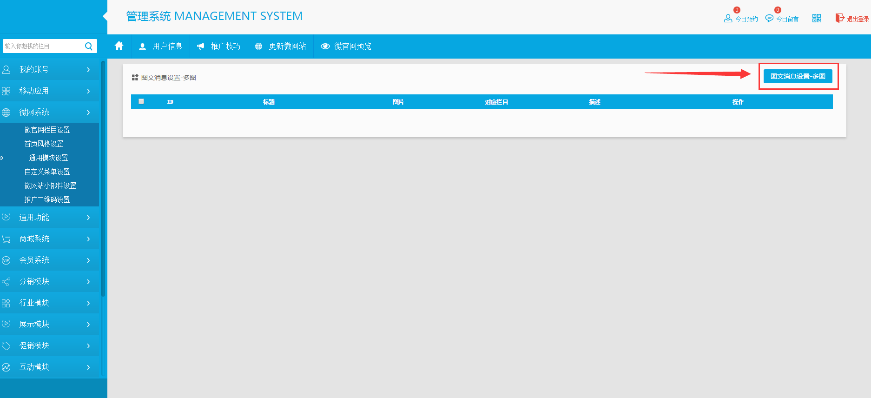Select 推广二维码设置 in the sidebar
The height and width of the screenshot is (398, 871).
pyautogui.click(x=47, y=199)
